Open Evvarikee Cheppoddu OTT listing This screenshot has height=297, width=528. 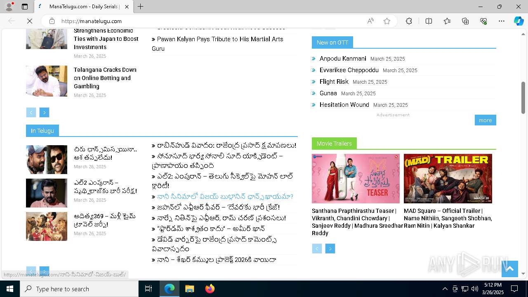pyautogui.click(x=349, y=70)
